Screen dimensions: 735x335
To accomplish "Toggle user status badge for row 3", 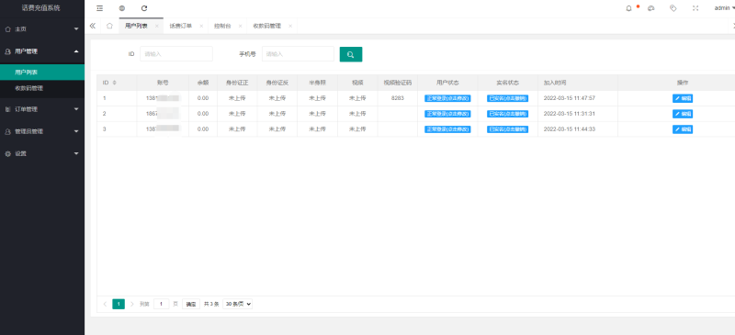I will [x=447, y=129].
